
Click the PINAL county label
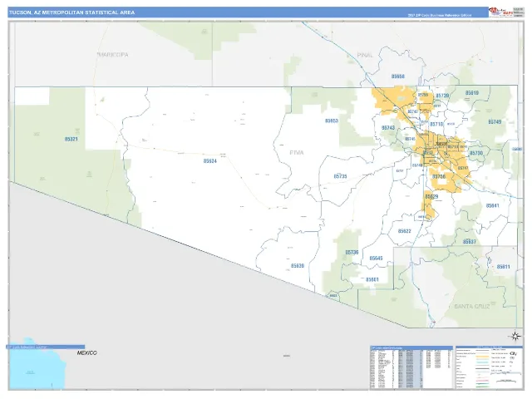point(365,55)
